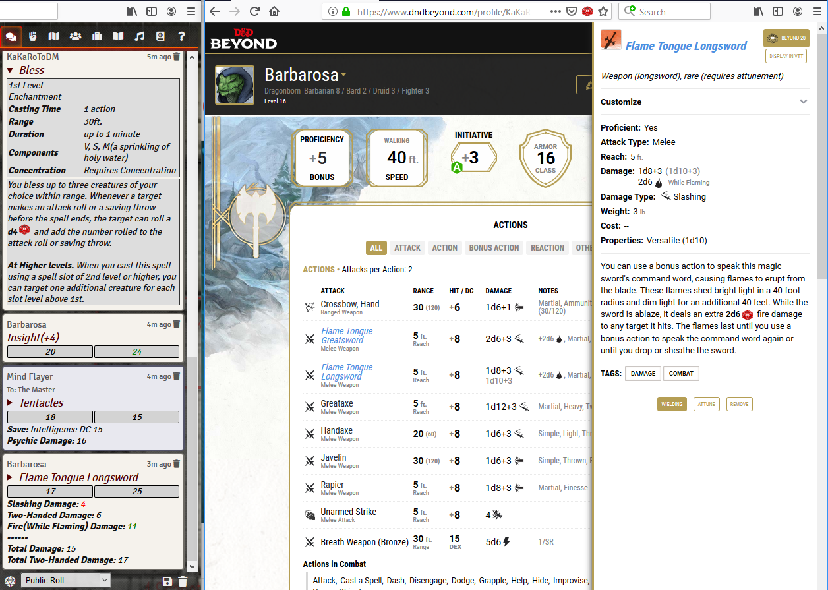The height and width of the screenshot is (590, 828).
Task: Open the Compendium atlas icon
Action: [x=160, y=36]
